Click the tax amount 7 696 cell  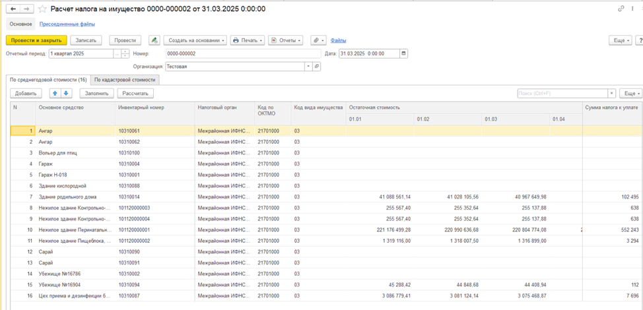(613, 295)
